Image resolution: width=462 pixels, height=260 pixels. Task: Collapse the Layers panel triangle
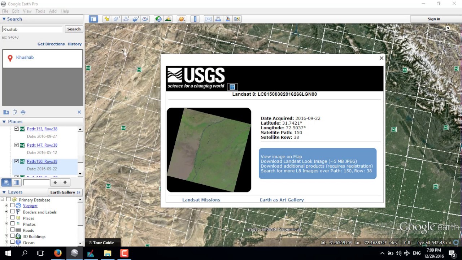click(4, 192)
